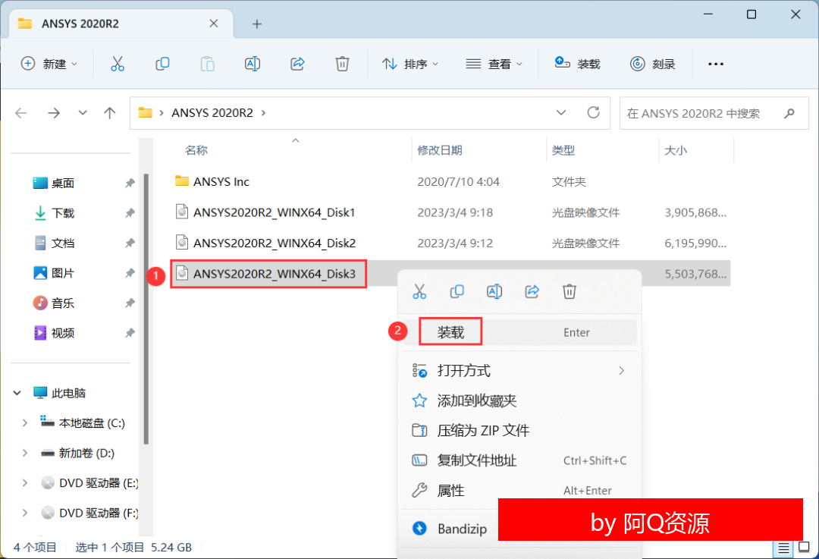
Task: Select 装载 (Mount) in the context menu
Action: pyautogui.click(x=450, y=332)
